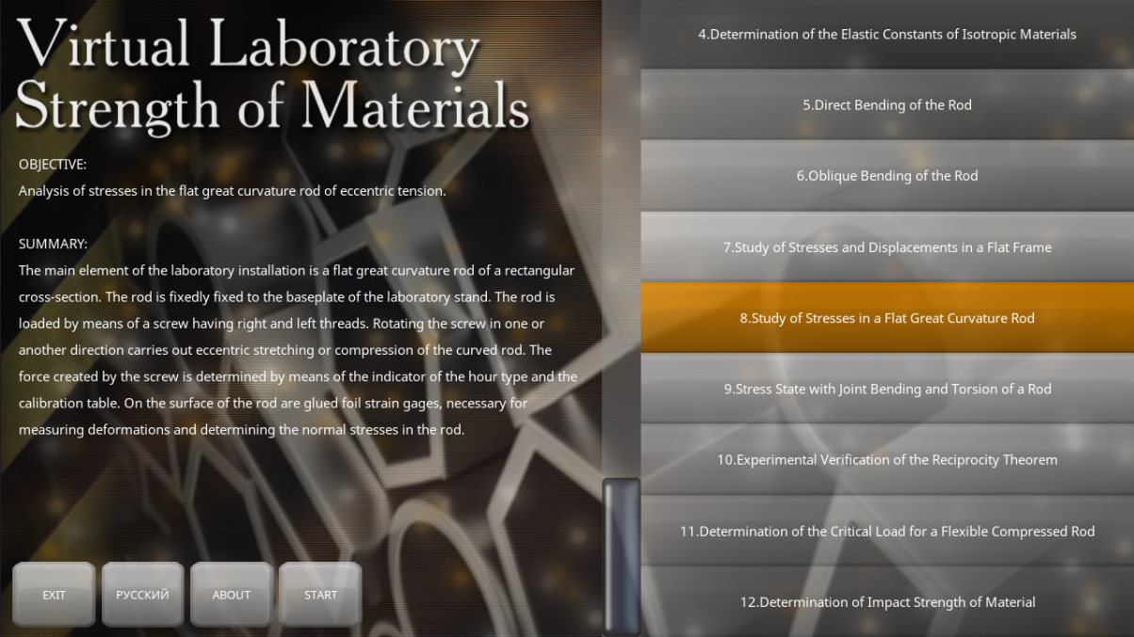
Task: Click the EXIT button
Action: pos(54,595)
